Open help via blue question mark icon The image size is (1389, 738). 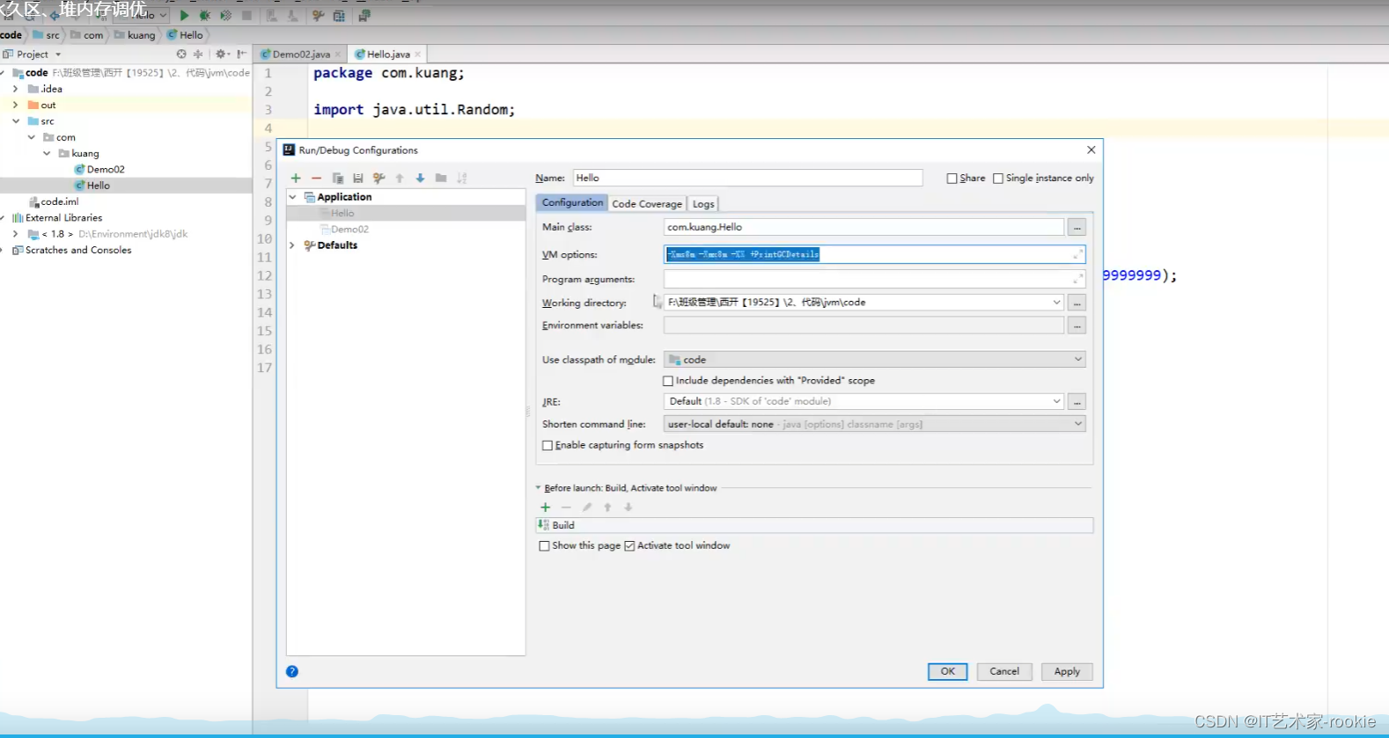pyautogui.click(x=292, y=672)
